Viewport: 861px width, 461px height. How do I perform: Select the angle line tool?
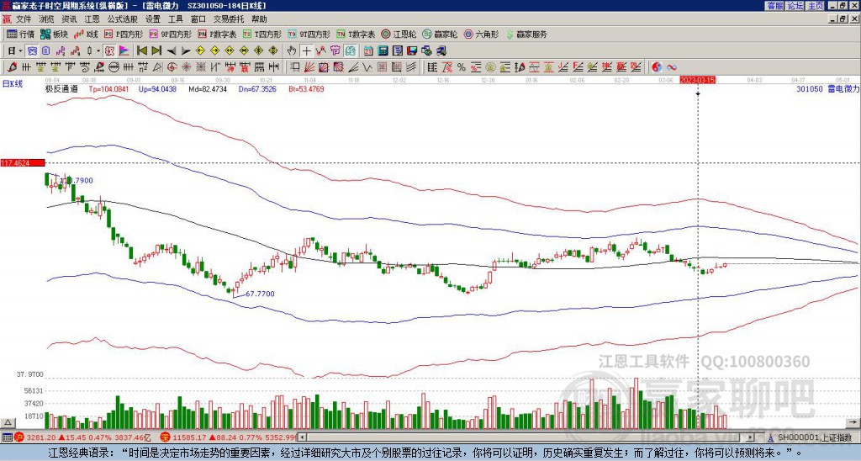pyautogui.click(x=353, y=67)
